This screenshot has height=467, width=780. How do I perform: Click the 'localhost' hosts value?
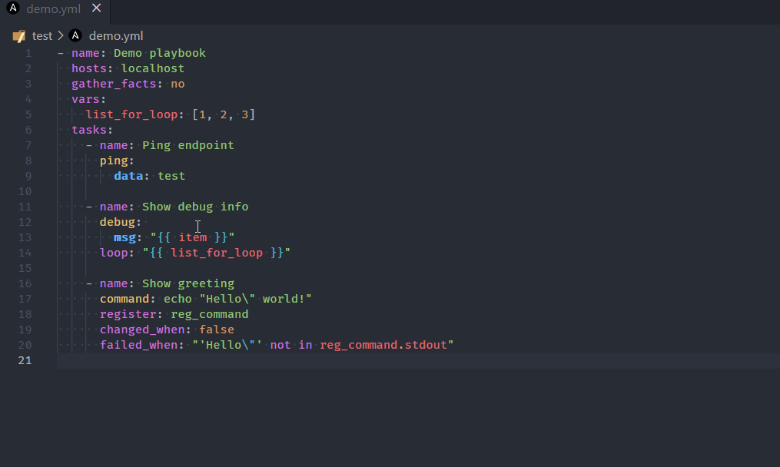point(153,68)
